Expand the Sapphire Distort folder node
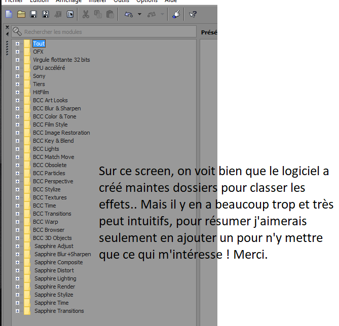The height and width of the screenshot is (326, 339). tap(17, 270)
